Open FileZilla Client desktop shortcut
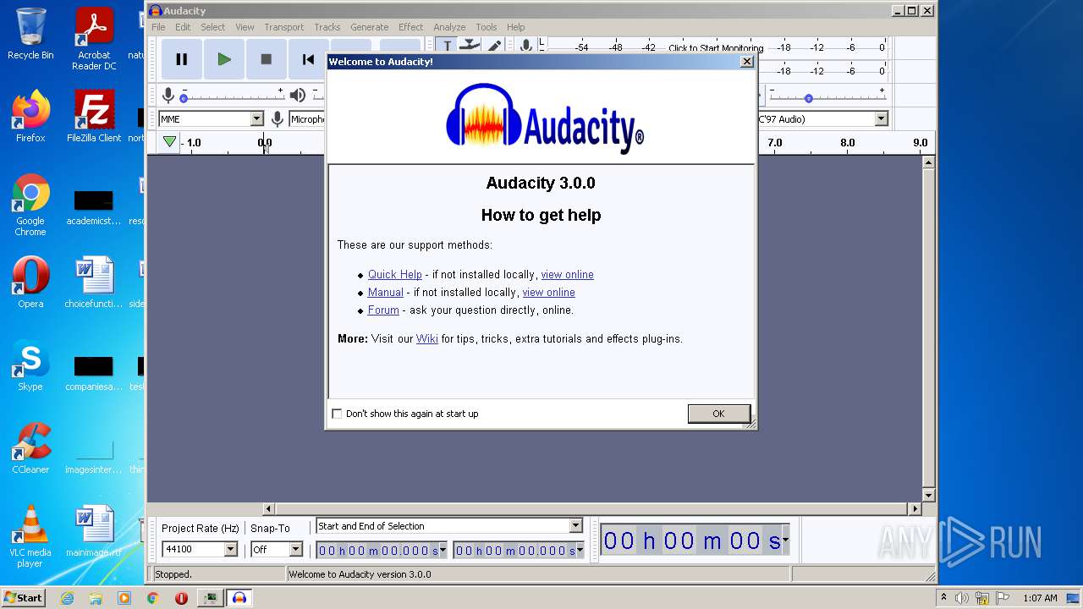This screenshot has height=609, width=1083. coord(94,117)
